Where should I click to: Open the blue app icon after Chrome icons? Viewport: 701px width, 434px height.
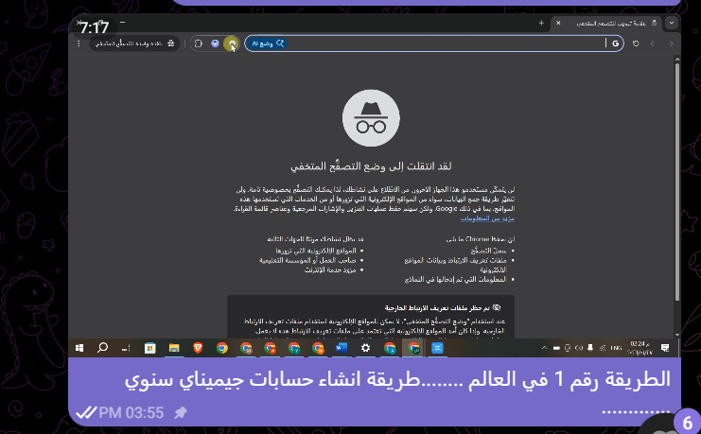pyautogui.click(x=438, y=348)
